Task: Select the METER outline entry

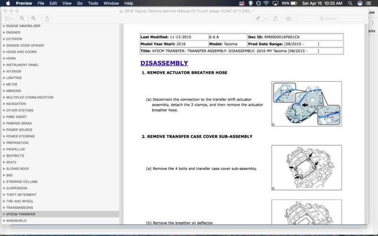Action: pyautogui.click(x=11, y=84)
